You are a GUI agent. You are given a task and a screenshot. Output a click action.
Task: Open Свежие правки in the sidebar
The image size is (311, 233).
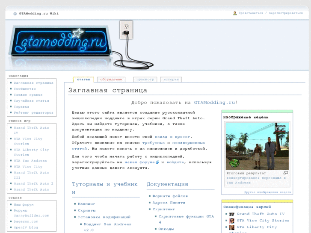pyautogui.click(x=28, y=95)
